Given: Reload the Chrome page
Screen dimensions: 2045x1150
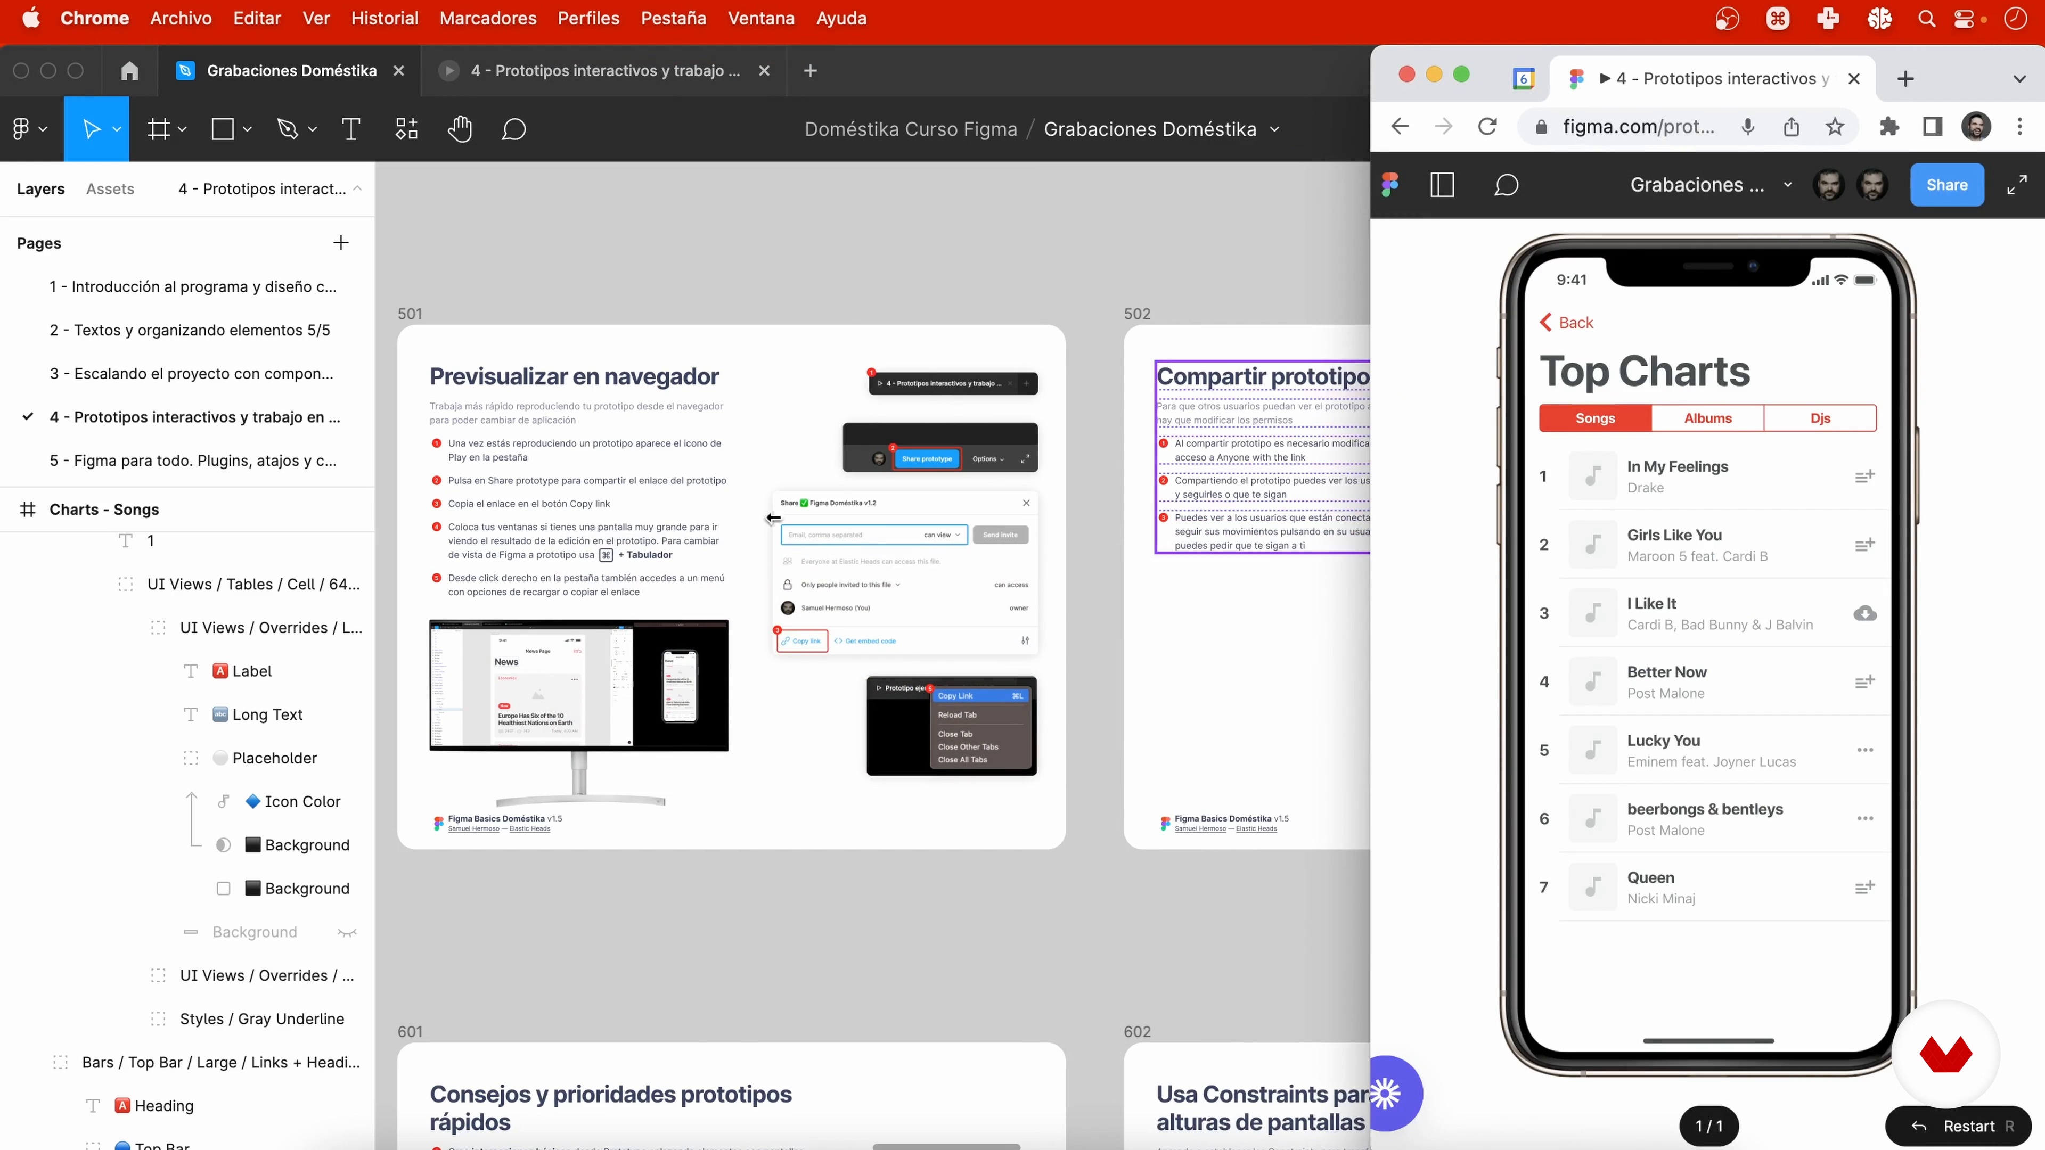Looking at the screenshot, I should pos(1487,126).
